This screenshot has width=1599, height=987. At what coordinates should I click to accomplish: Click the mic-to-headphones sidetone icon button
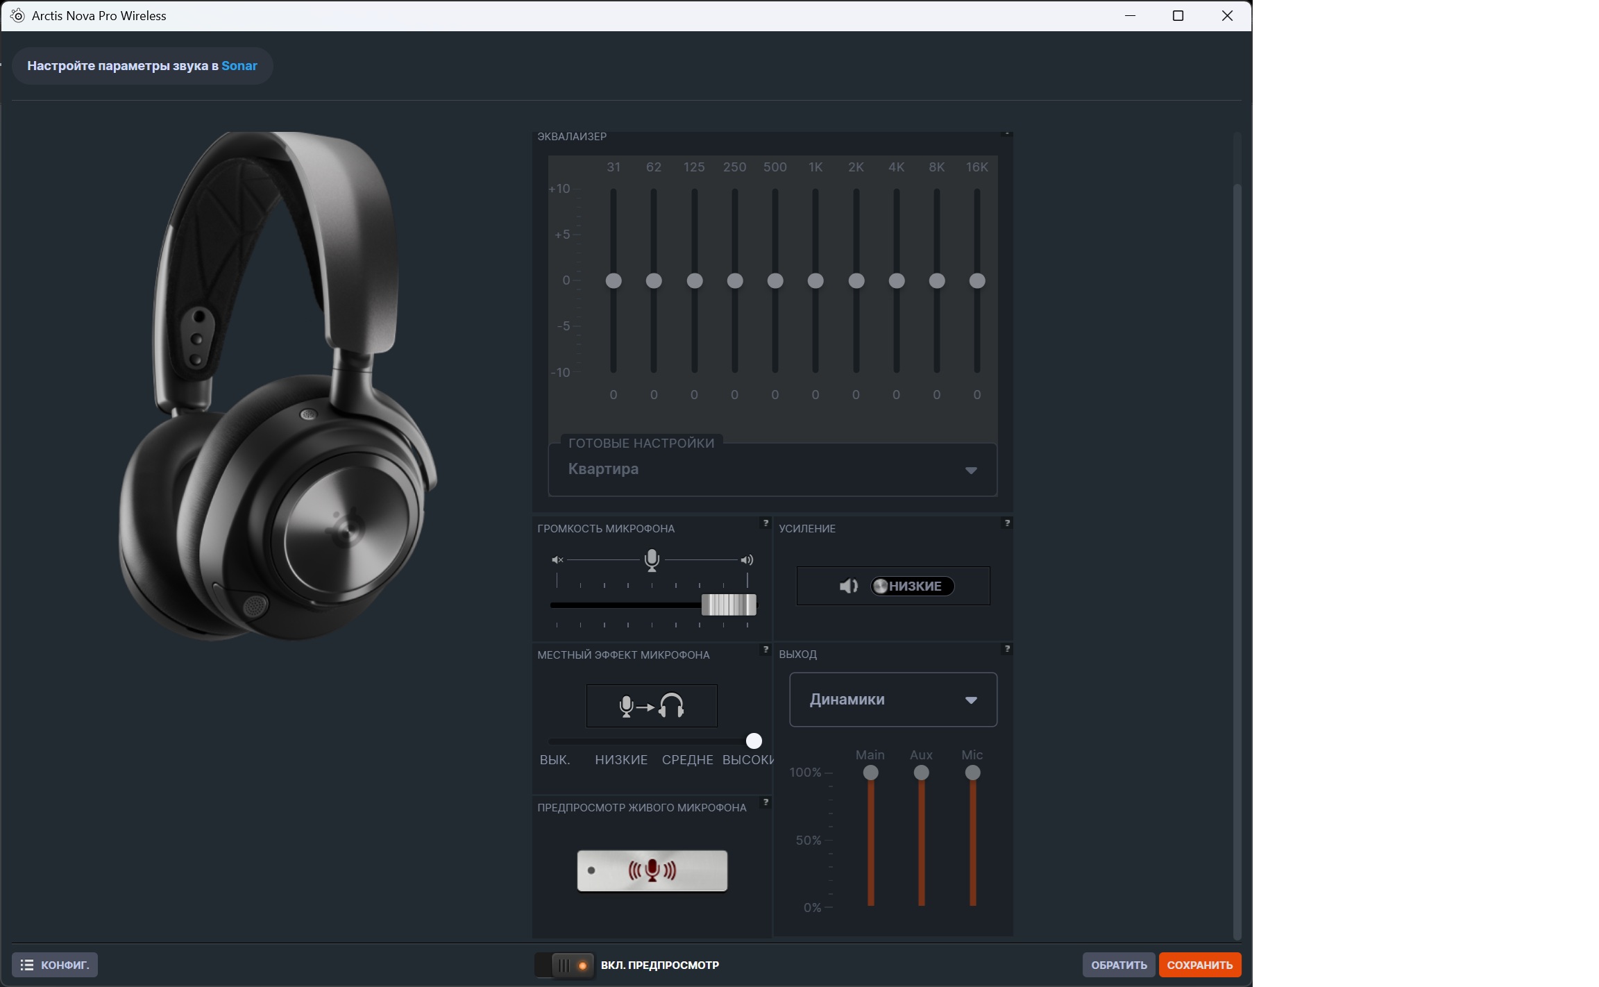(x=652, y=706)
